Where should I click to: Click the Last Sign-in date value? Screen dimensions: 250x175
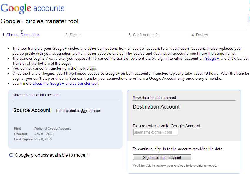coord(43,139)
